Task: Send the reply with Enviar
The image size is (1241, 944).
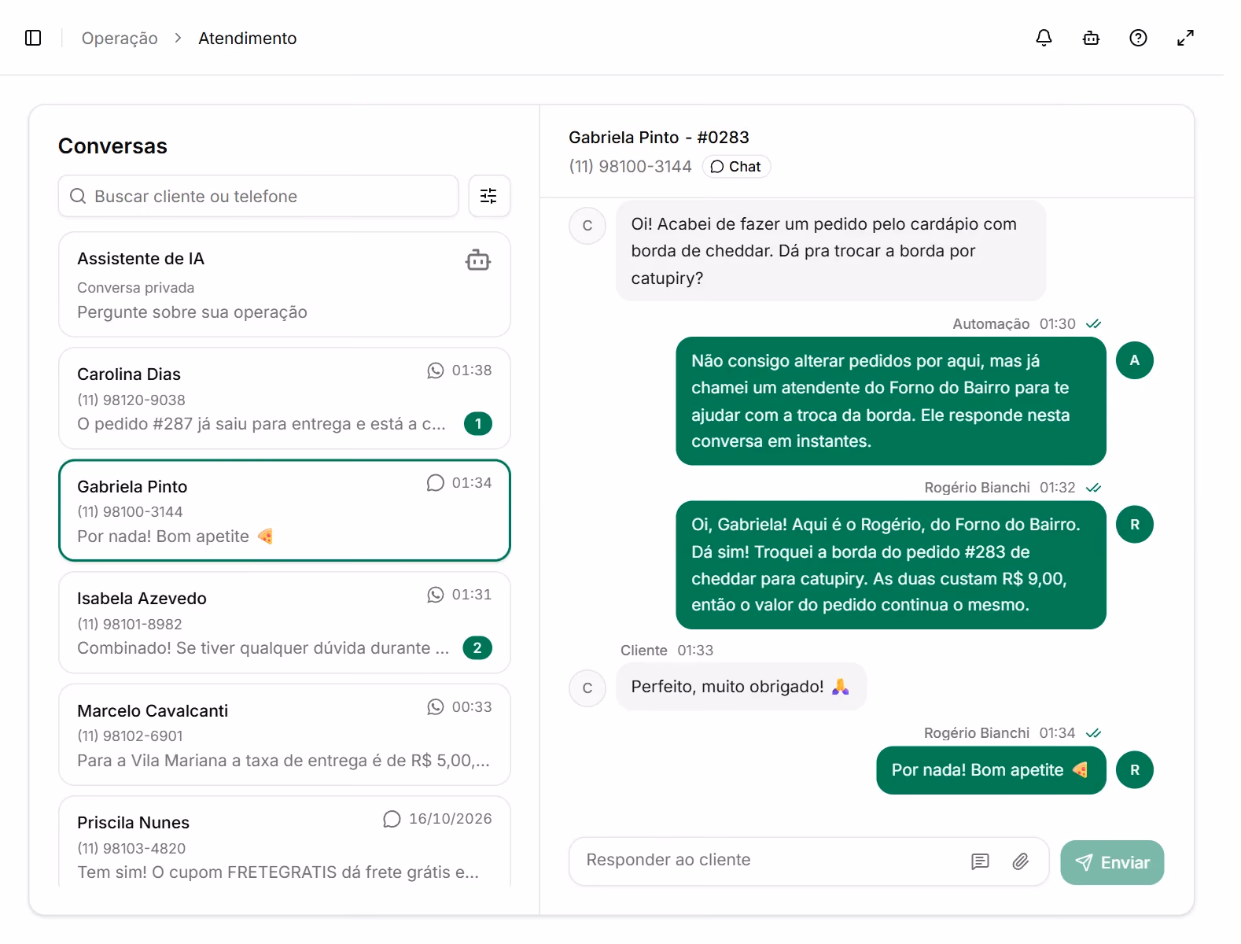Action: click(x=1112, y=862)
